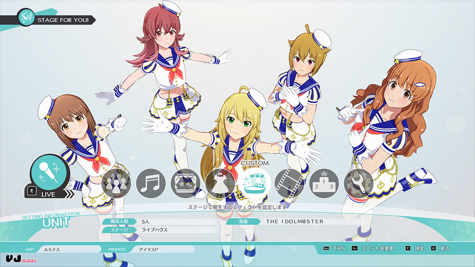Open TIPS from the bottom bar
This screenshot has width=475, height=267.
tap(339, 248)
